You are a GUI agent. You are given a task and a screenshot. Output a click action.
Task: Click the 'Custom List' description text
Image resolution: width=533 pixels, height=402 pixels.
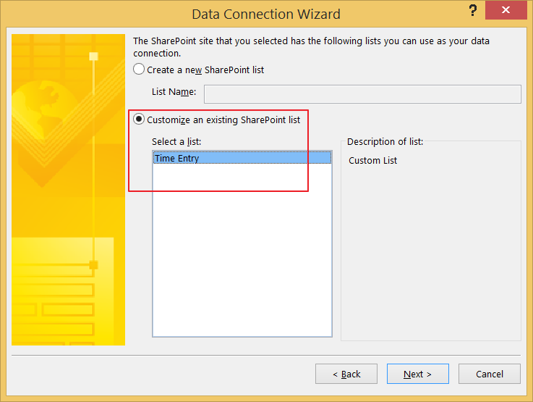pyautogui.click(x=372, y=160)
